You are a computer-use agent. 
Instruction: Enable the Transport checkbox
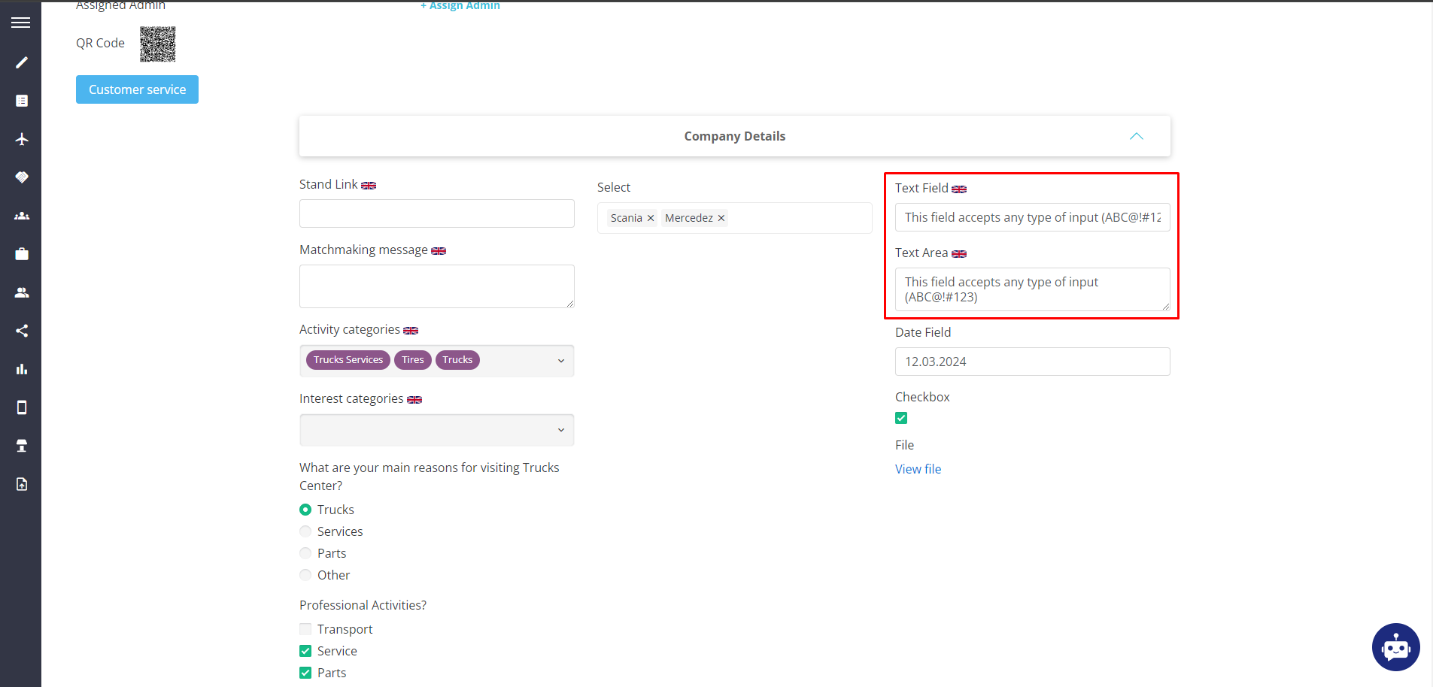(x=305, y=628)
